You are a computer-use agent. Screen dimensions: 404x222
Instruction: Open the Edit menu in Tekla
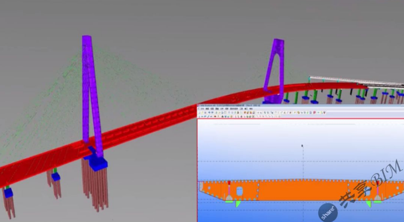207,109
